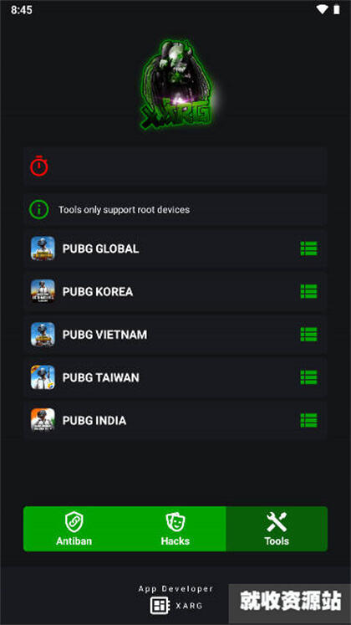Click the green info circle icon
The width and height of the screenshot is (351, 625).
(x=38, y=209)
